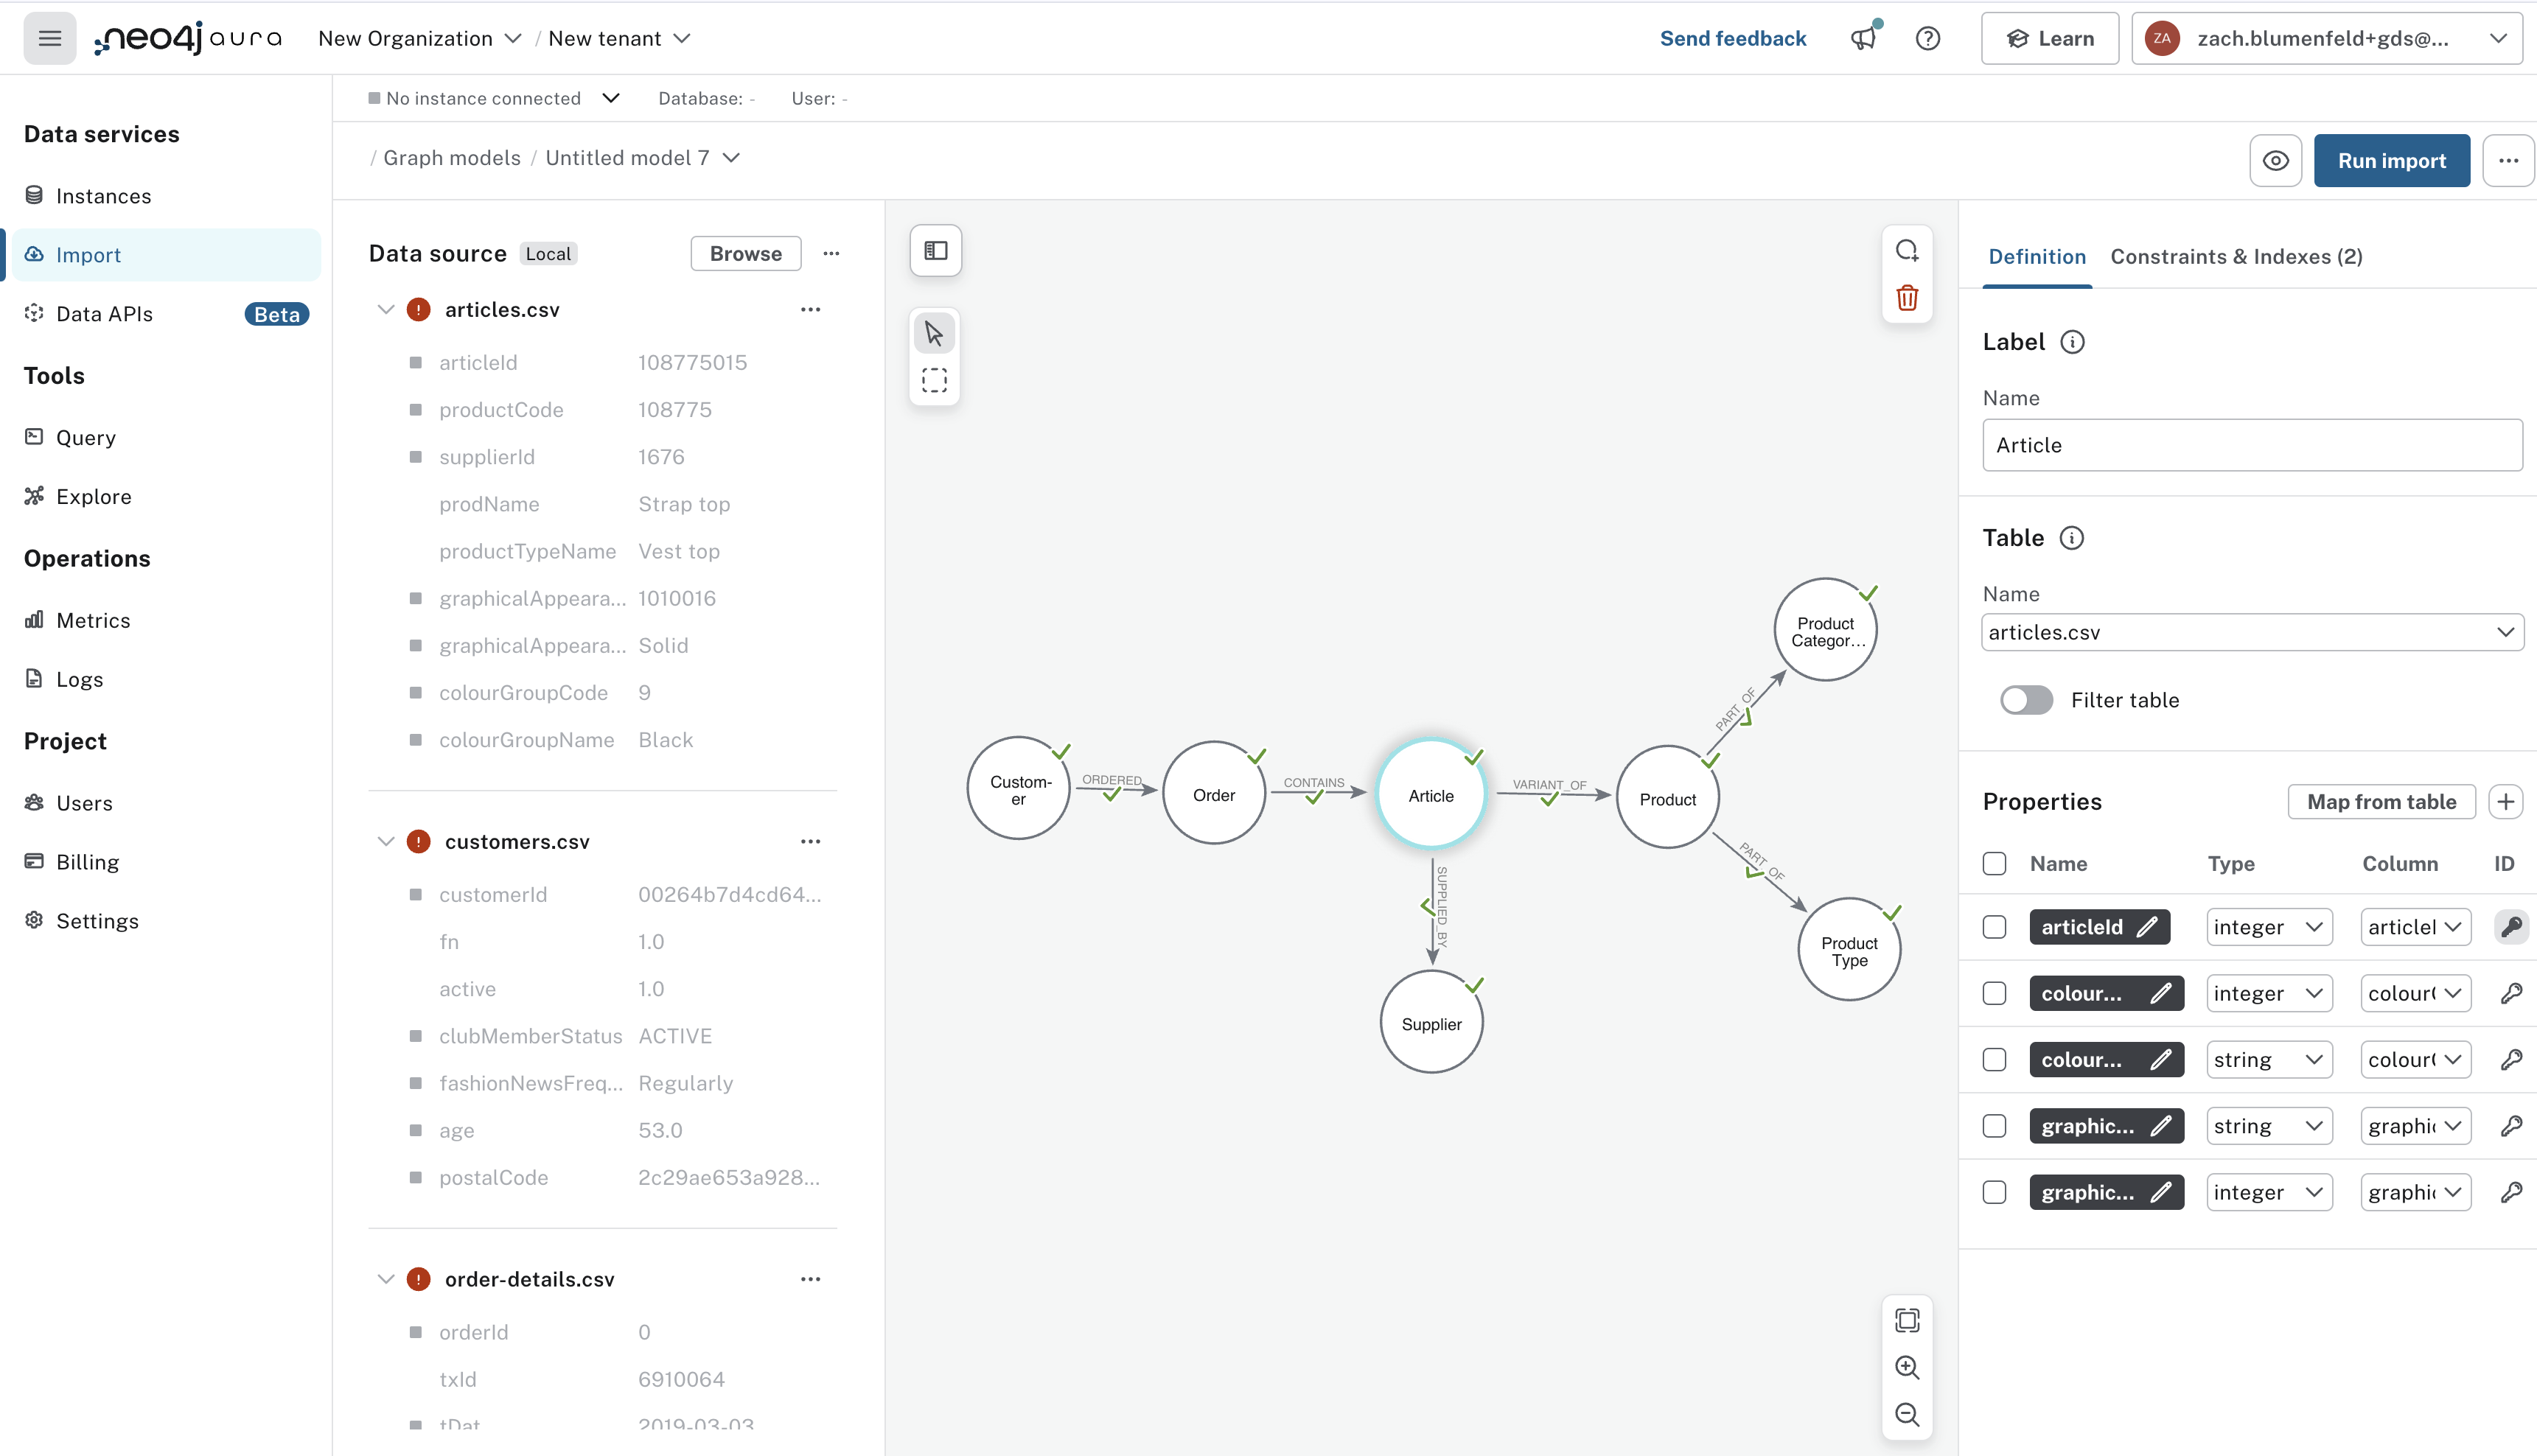
Task: Click the Label info icon
Action: (x=2072, y=342)
